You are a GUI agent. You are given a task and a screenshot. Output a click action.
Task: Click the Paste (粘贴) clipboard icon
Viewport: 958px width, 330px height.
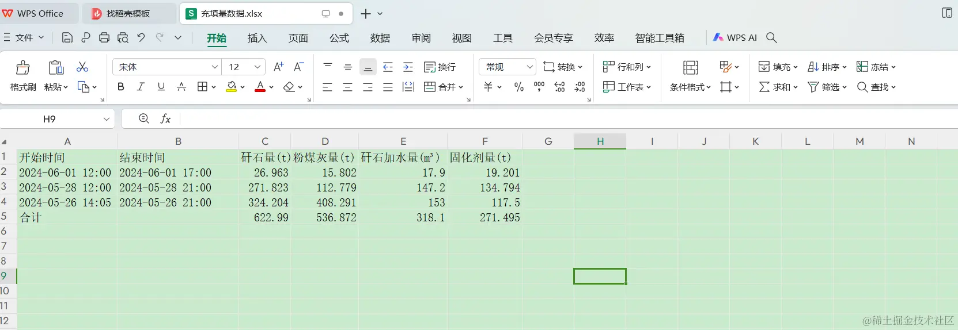[x=56, y=67]
